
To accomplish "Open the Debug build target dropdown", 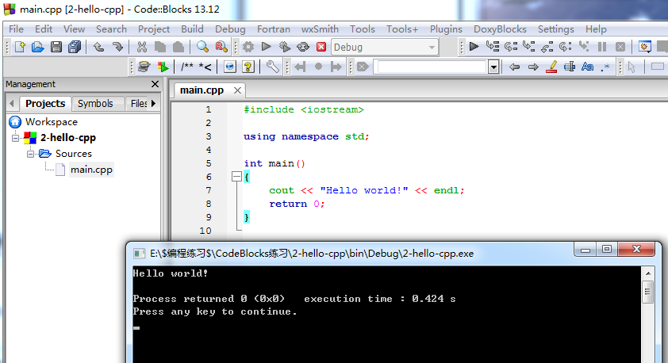I will [x=384, y=47].
